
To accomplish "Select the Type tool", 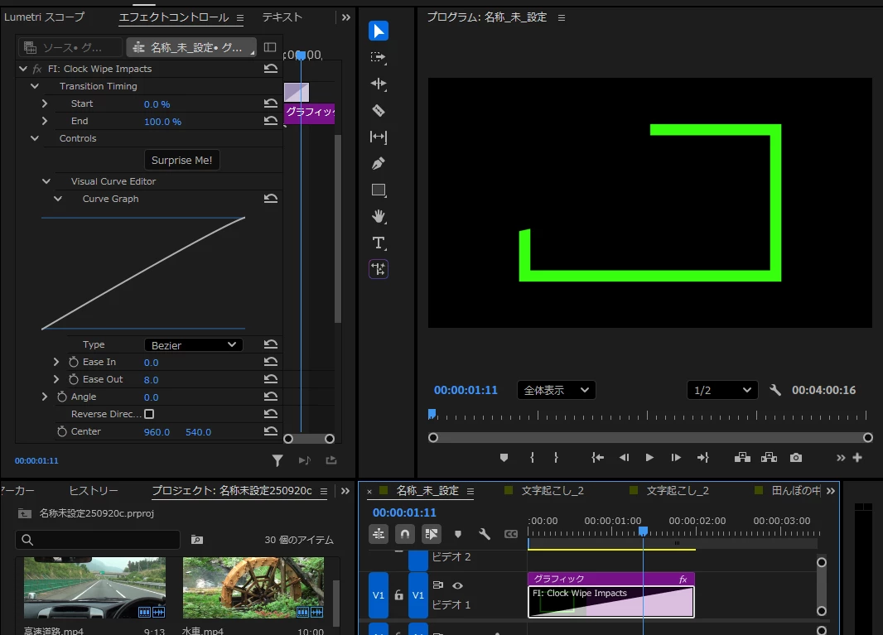I will coord(379,243).
